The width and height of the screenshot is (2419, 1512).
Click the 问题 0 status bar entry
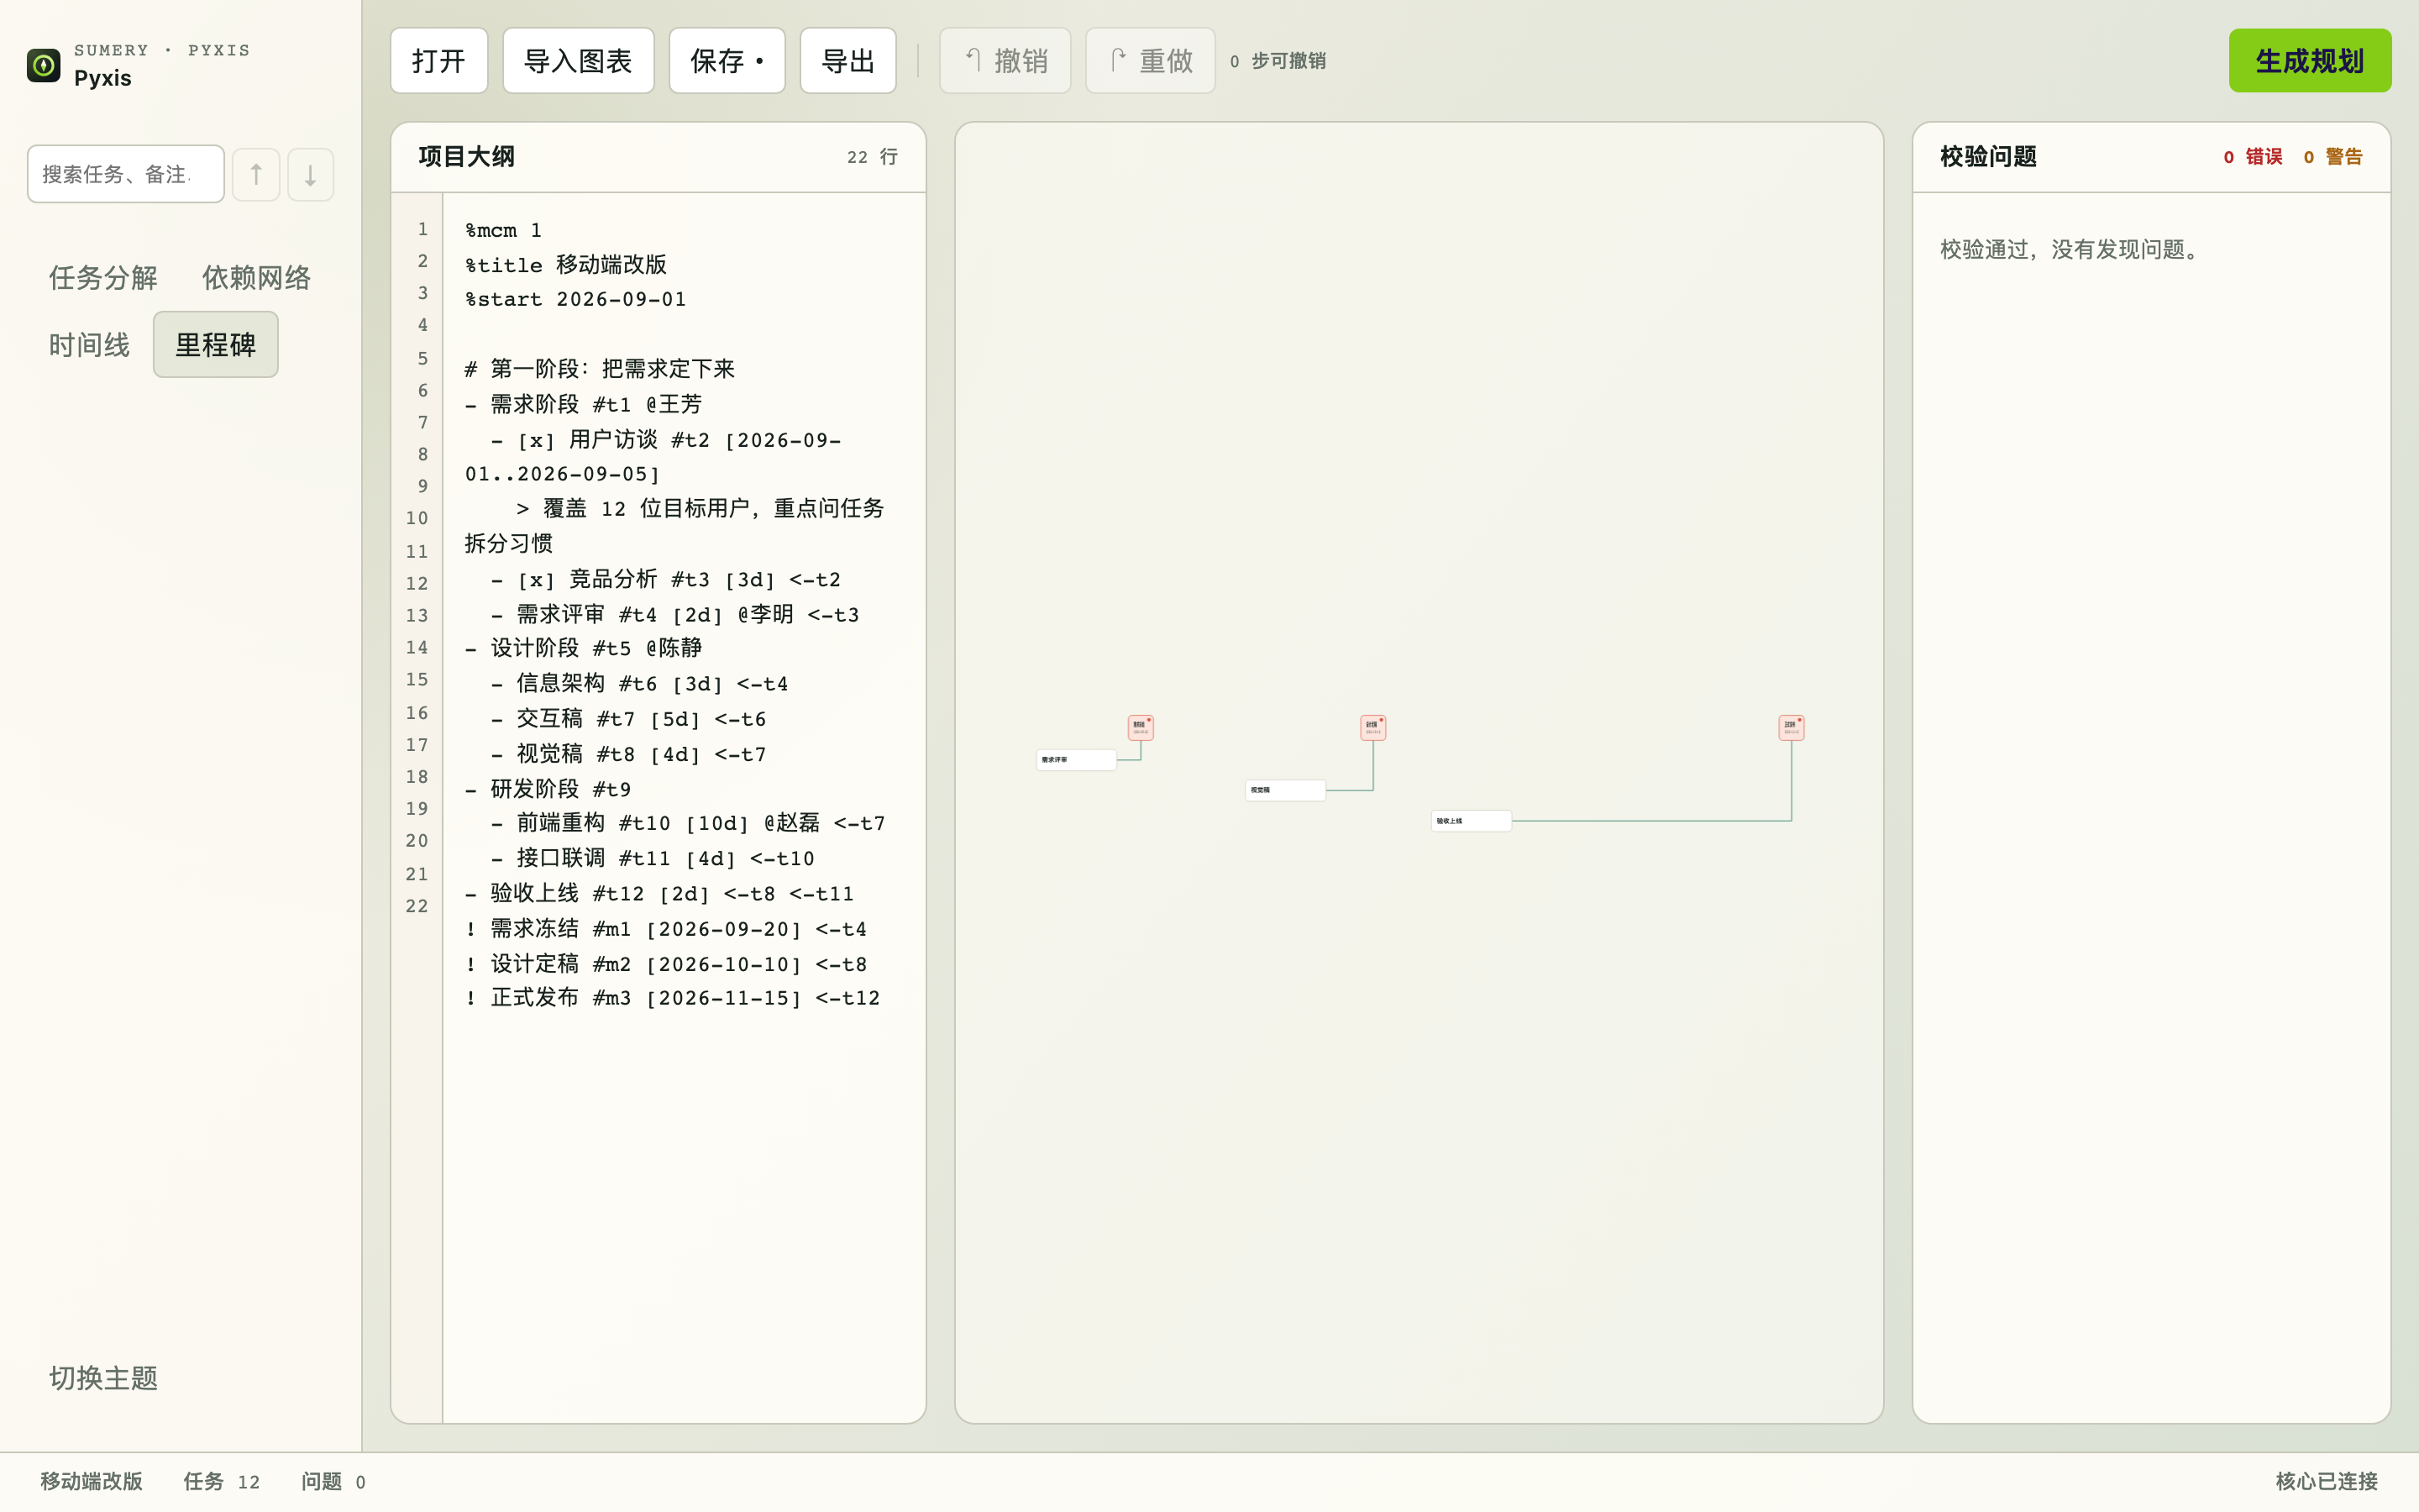pos(333,1481)
